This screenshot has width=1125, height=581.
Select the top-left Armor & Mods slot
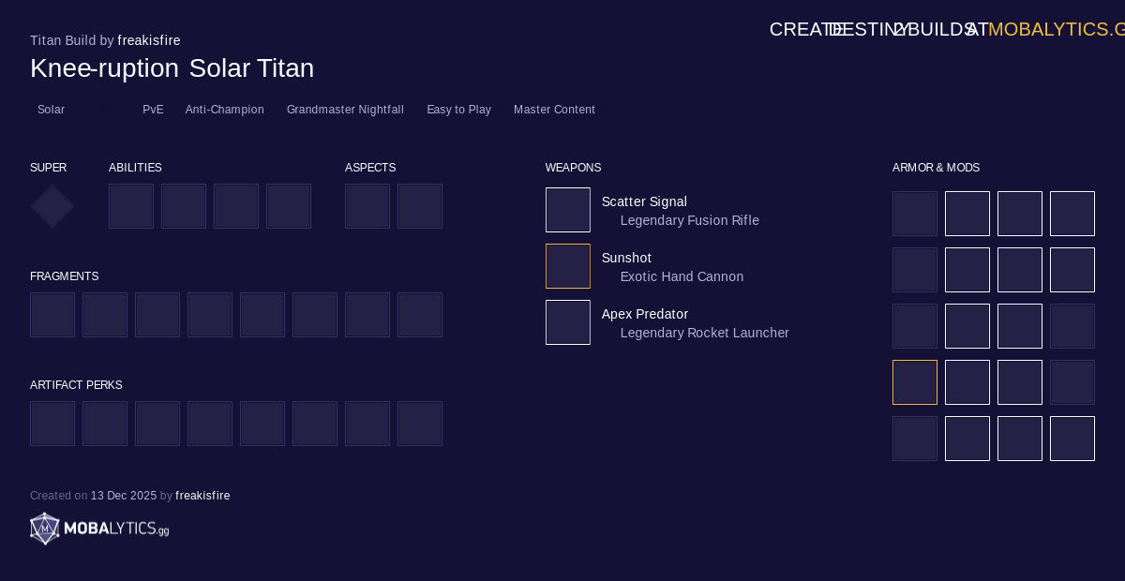[x=915, y=214]
